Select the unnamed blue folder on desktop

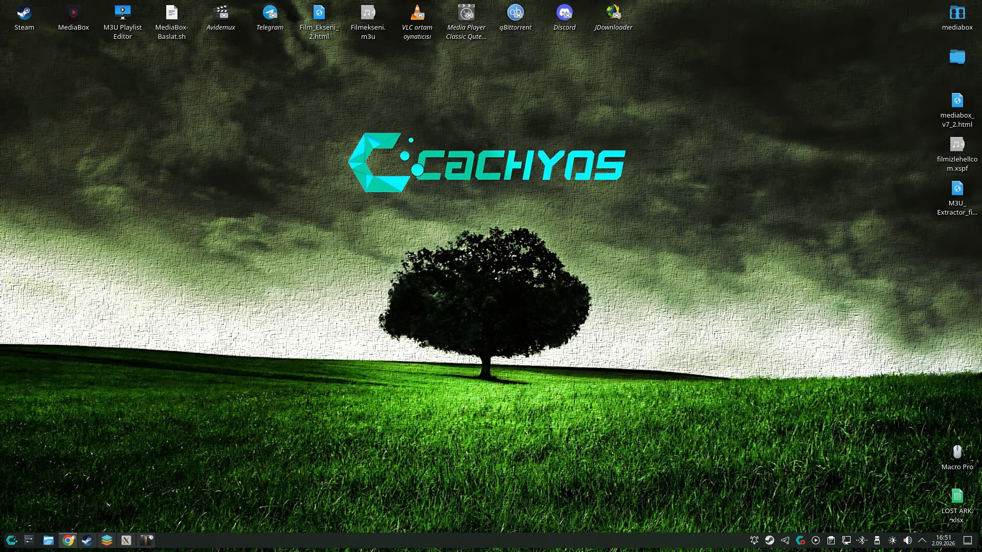[957, 57]
